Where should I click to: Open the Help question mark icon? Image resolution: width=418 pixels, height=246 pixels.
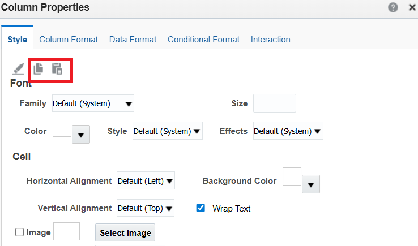393,7
